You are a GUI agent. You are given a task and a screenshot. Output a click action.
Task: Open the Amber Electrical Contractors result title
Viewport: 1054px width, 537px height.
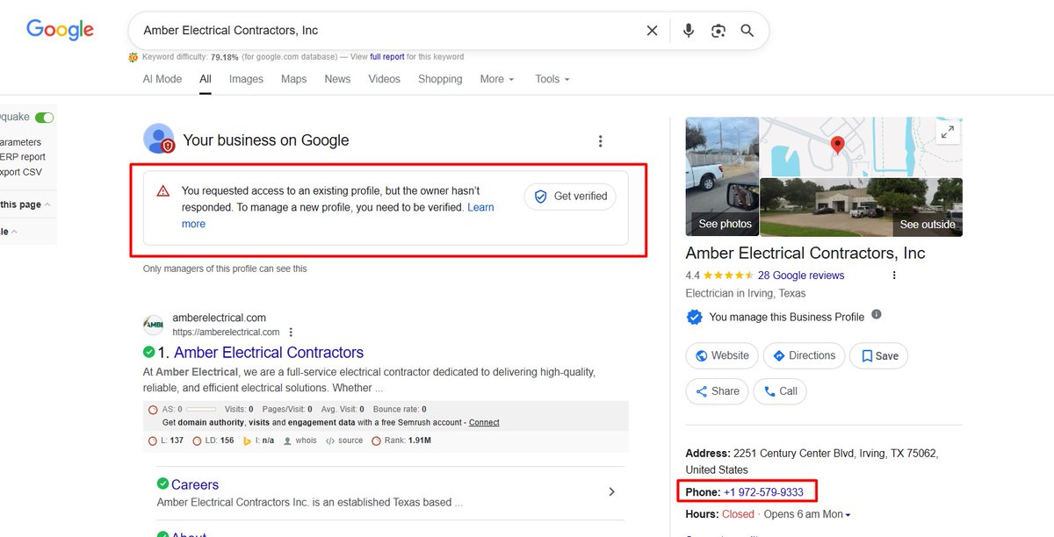tap(269, 353)
